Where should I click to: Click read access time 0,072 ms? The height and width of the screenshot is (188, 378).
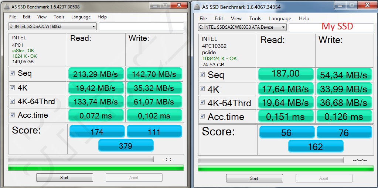click(x=96, y=116)
